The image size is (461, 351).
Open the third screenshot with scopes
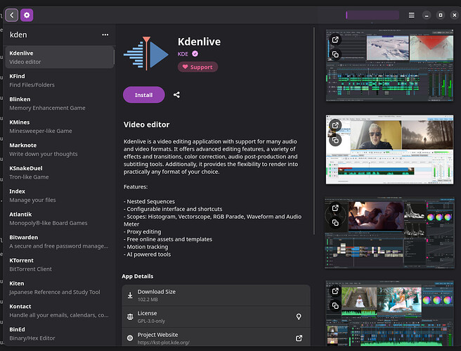(x=389, y=233)
